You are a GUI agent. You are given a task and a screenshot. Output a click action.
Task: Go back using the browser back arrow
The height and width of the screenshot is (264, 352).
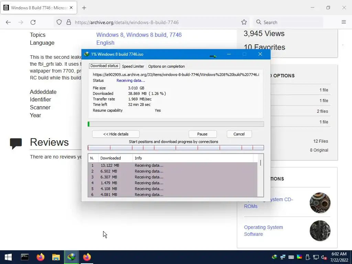coord(8,22)
